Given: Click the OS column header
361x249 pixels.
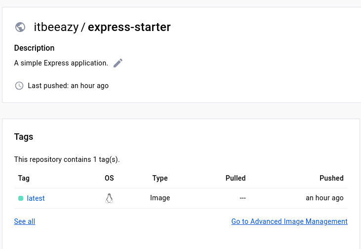Looking at the screenshot, I should [x=109, y=178].
